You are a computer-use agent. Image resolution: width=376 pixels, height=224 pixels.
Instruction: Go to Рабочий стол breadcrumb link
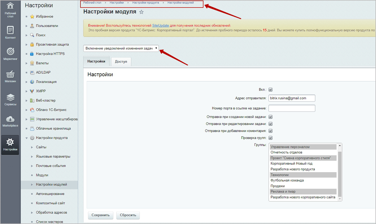click(92, 3)
